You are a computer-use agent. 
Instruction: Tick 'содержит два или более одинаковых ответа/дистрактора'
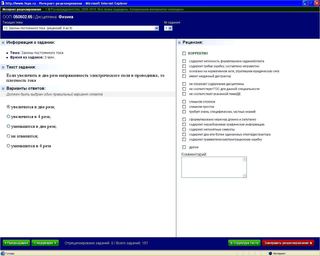[184, 134]
